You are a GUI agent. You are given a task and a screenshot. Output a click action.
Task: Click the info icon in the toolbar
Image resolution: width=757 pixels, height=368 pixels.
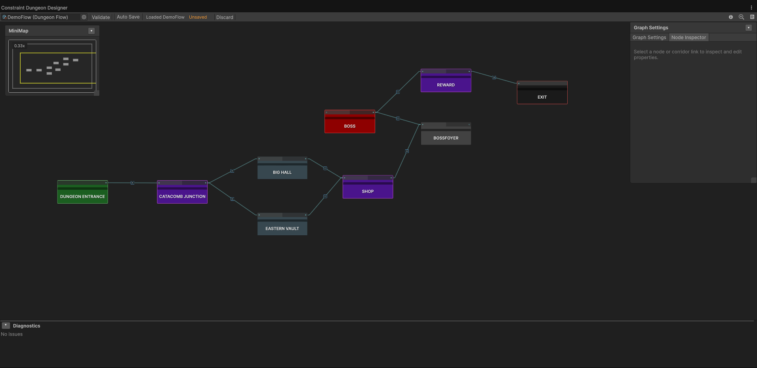731,17
